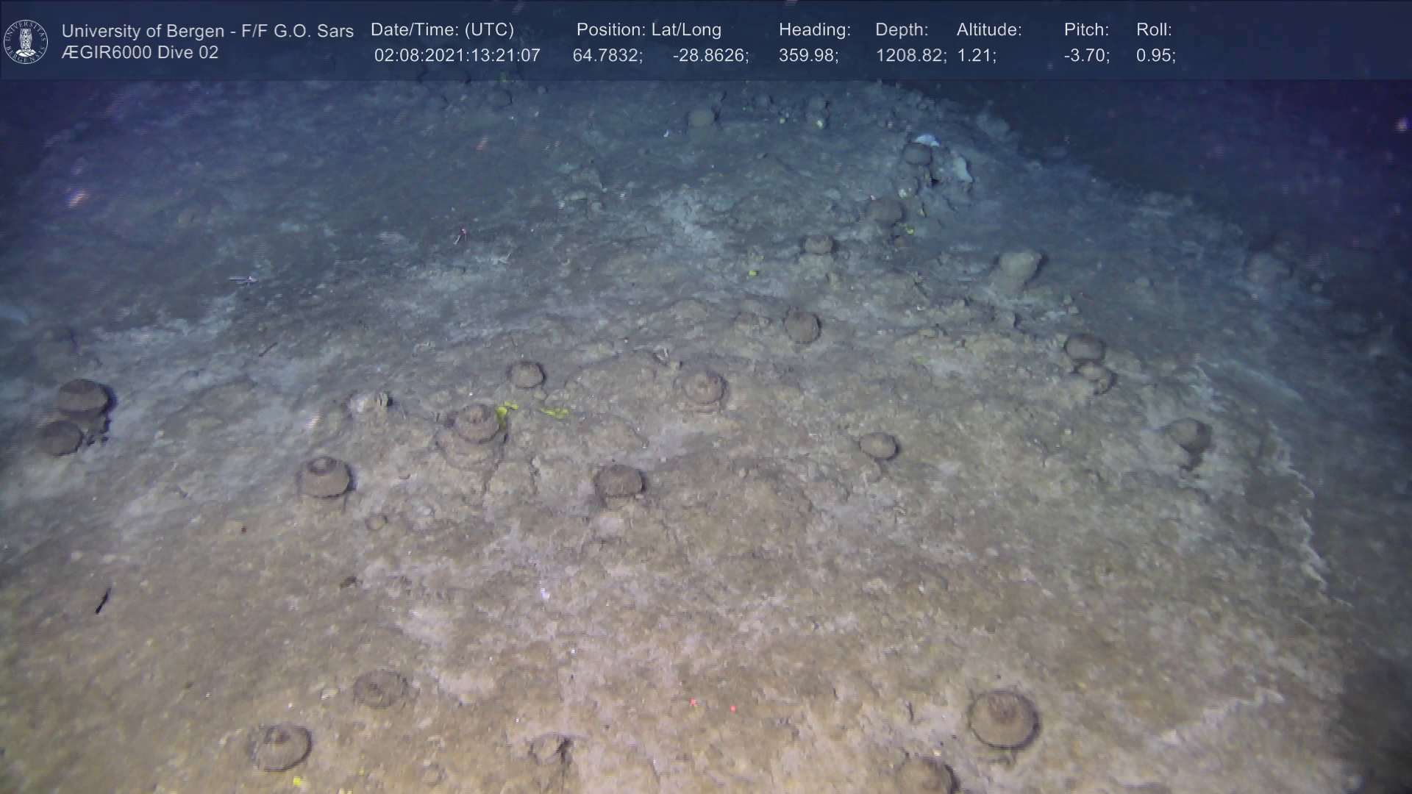Select the pitch value -3.70

tap(1086, 56)
